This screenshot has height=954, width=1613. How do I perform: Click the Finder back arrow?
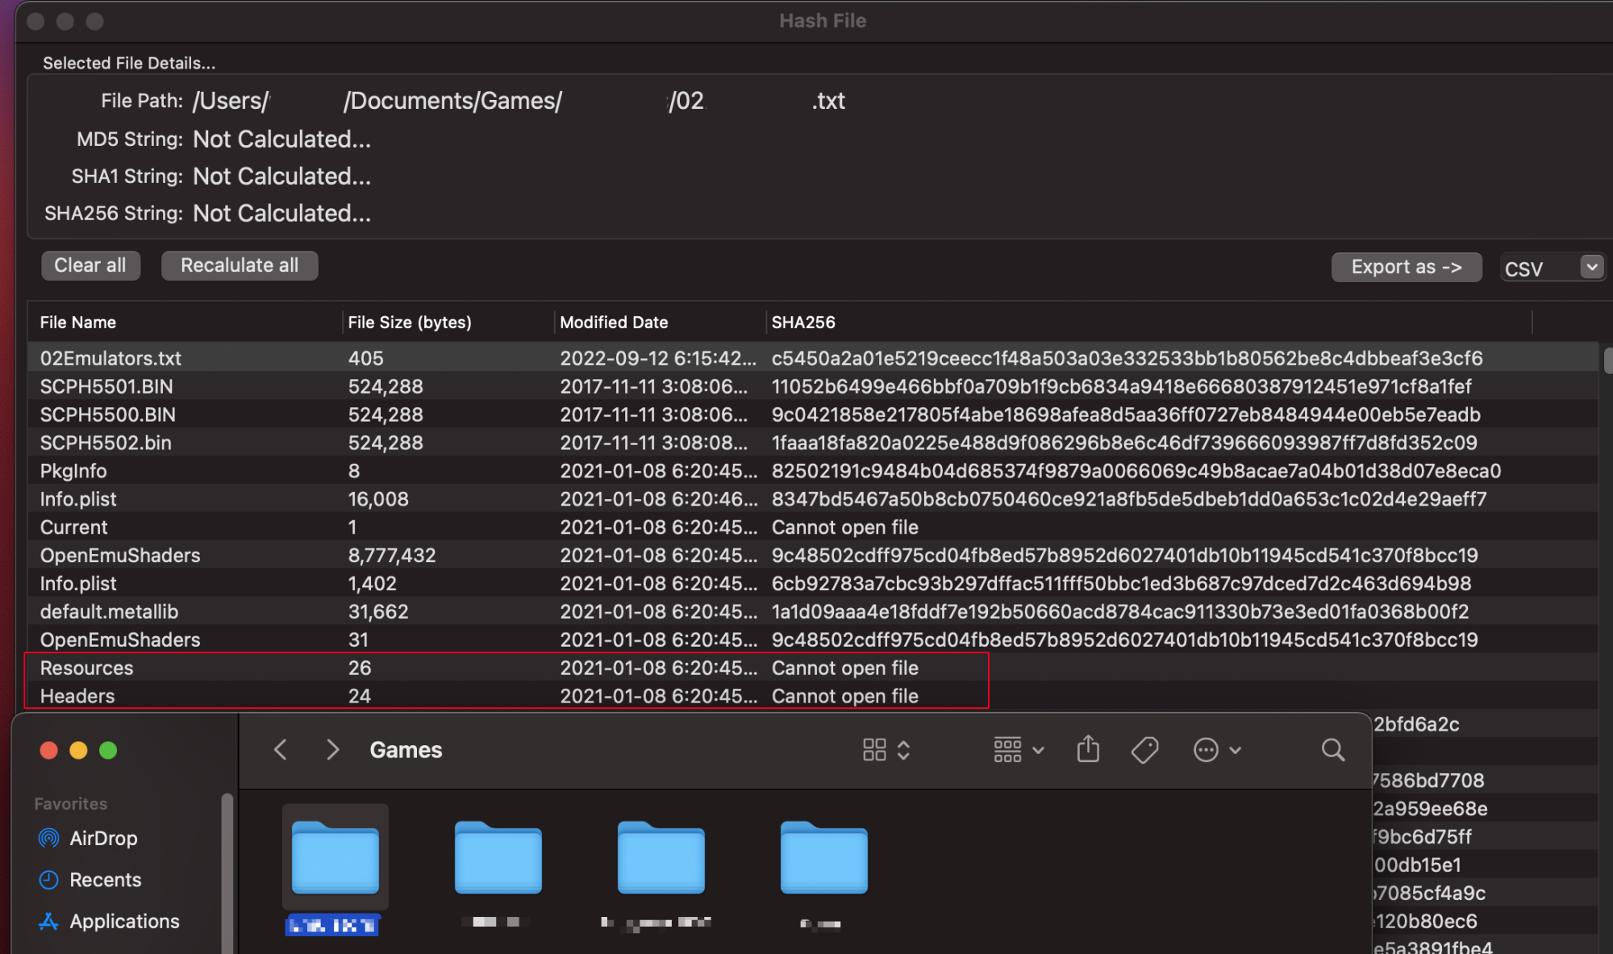click(x=281, y=750)
